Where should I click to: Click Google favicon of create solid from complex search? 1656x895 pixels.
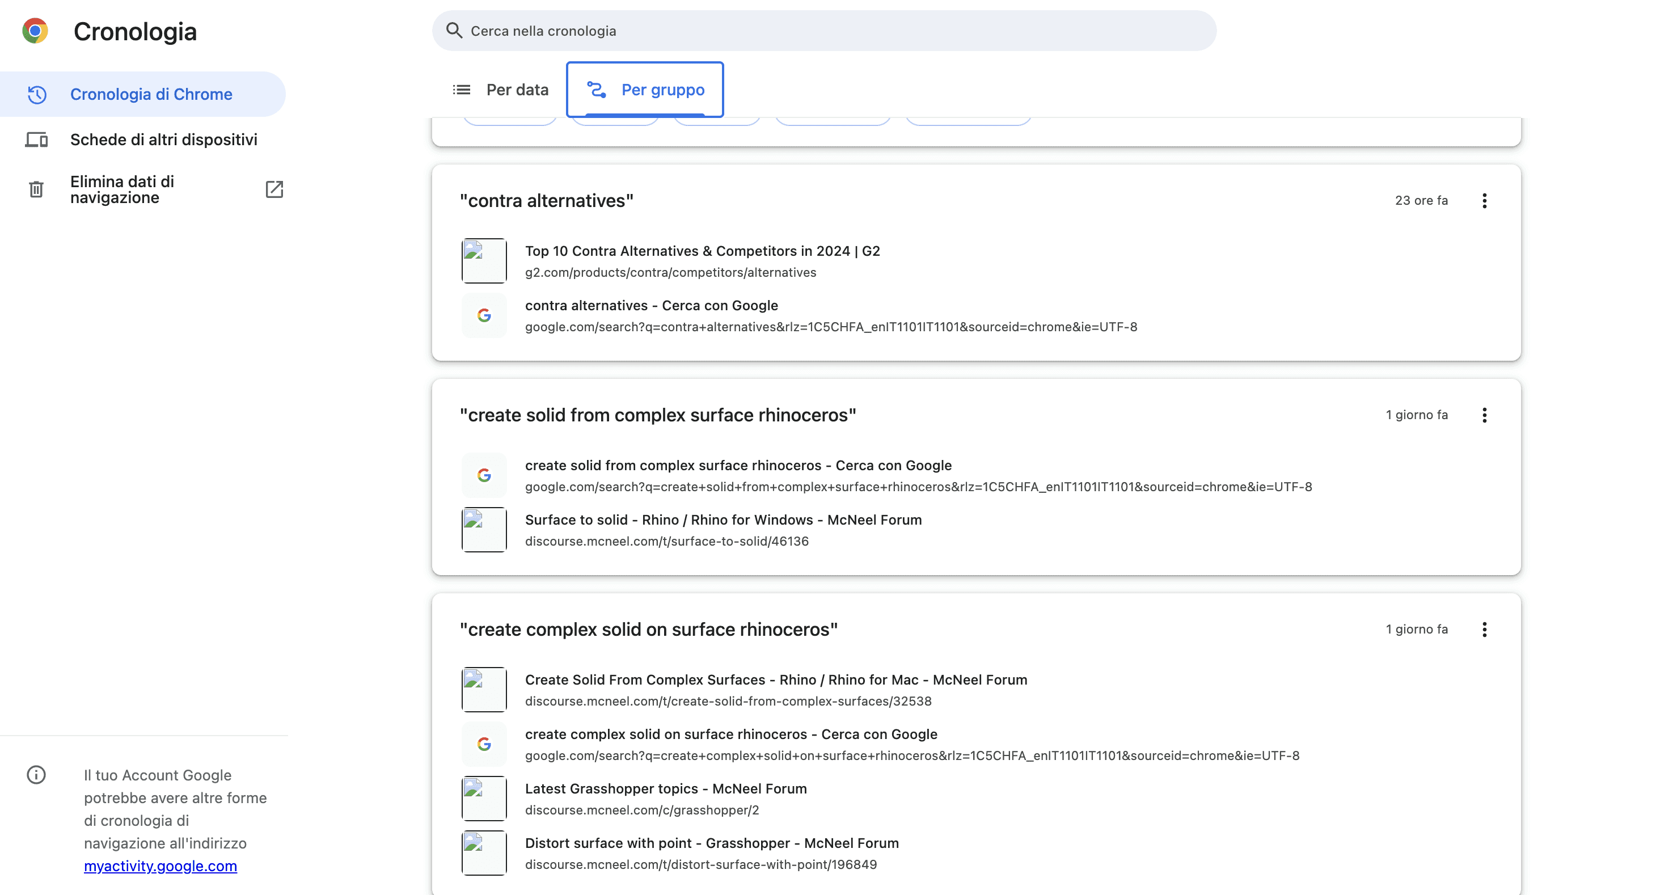click(484, 476)
